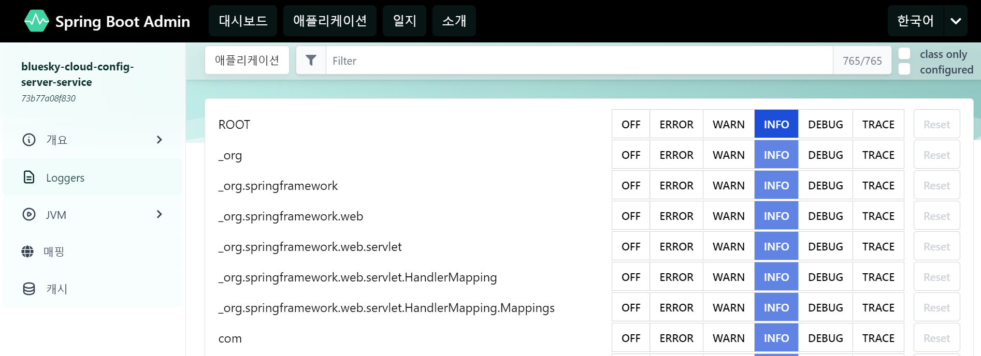Set ROOT logger to OFF
981x356 pixels.
[x=631, y=124]
